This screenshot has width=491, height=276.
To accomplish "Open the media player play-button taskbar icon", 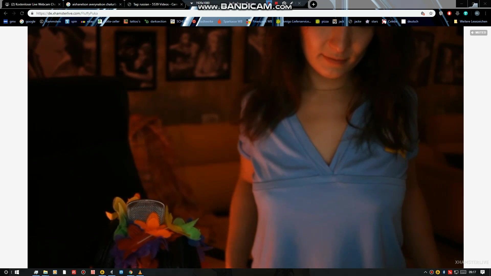I will click(55, 272).
